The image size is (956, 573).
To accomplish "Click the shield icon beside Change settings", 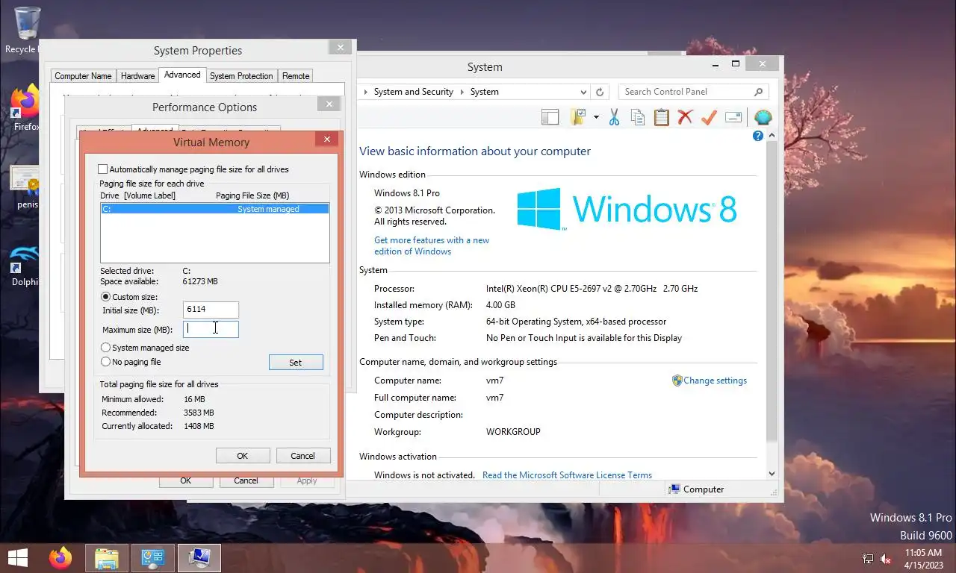I will click(677, 381).
